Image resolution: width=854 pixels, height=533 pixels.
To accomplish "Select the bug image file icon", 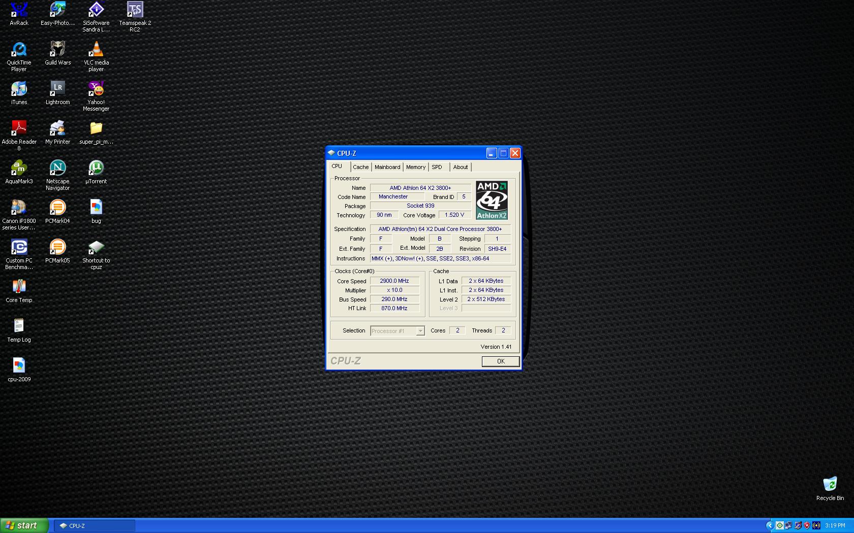I will tap(96, 212).
